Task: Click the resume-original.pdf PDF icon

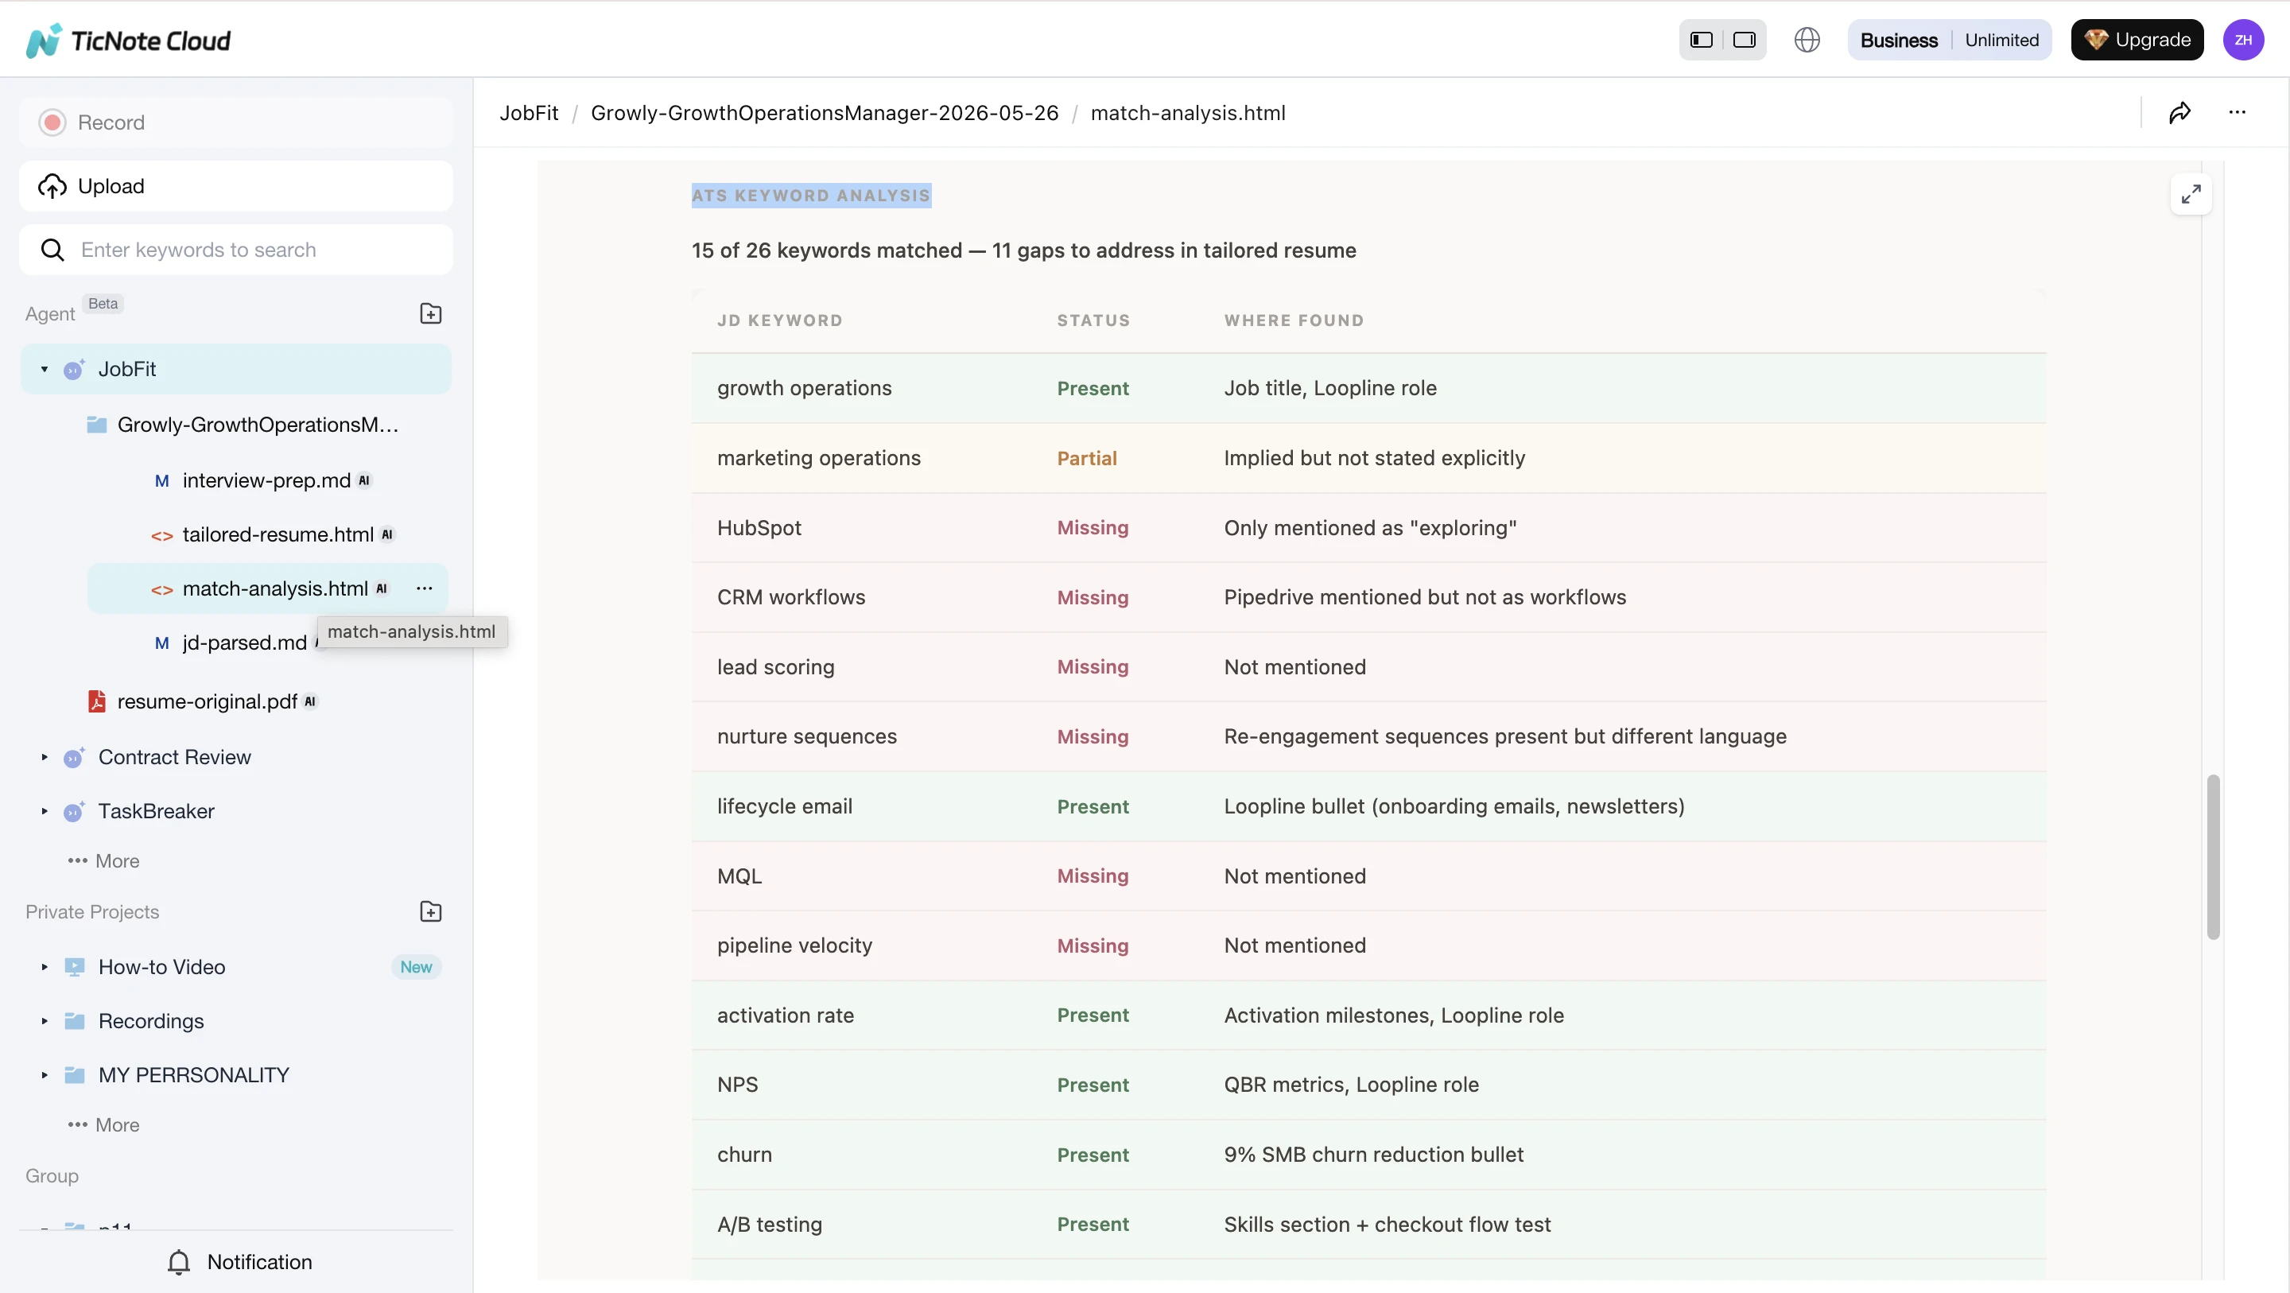Action: coord(97,701)
